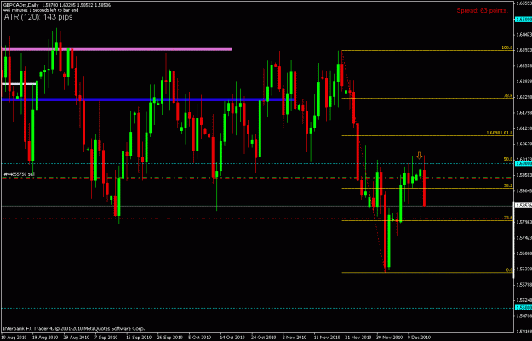This screenshot has height=341, width=532.
Task: Select the pink horizontal resistance bar
Action: point(117,49)
